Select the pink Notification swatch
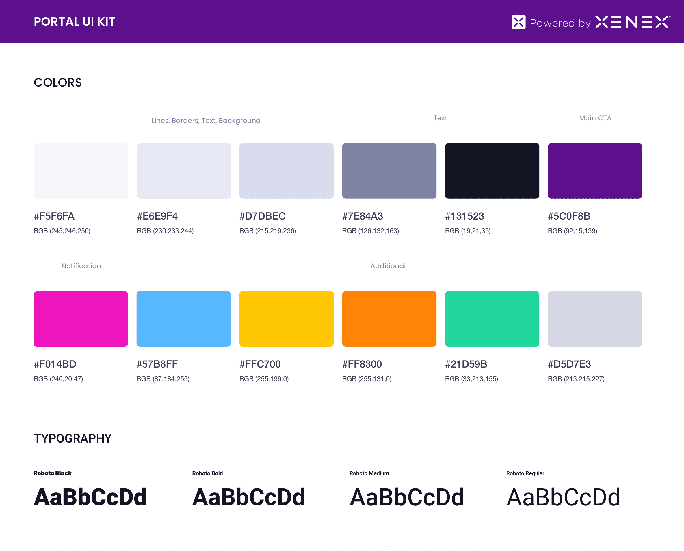 coord(81,319)
